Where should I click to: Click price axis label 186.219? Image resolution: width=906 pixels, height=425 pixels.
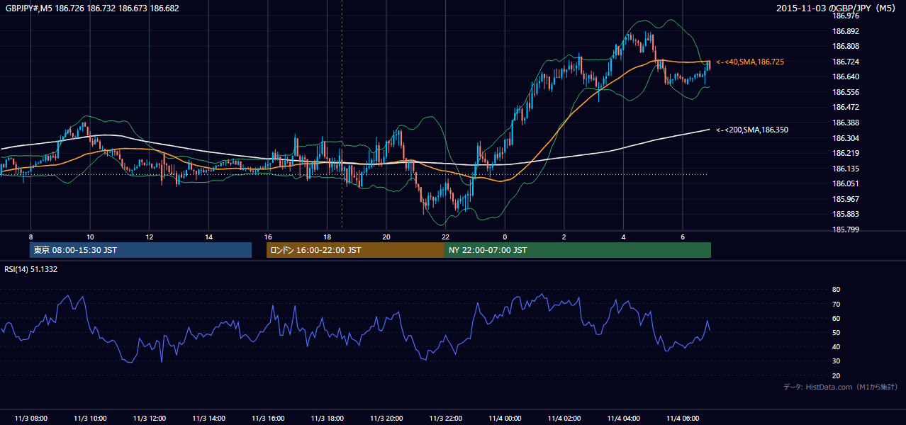click(x=845, y=153)
